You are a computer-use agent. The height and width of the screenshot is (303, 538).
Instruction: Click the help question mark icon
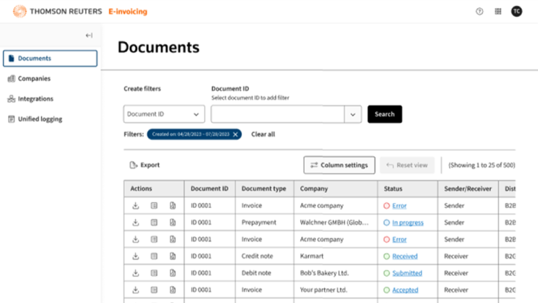click(480, 12)
